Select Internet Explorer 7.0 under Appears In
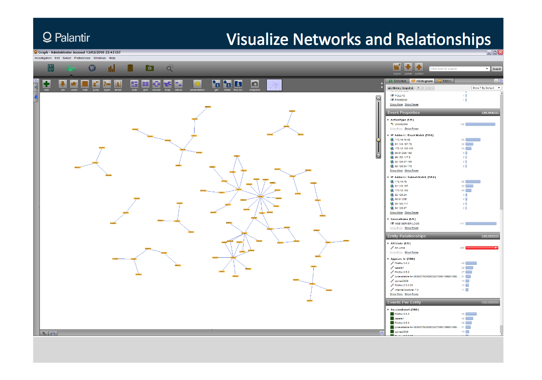 pos(443,290)
